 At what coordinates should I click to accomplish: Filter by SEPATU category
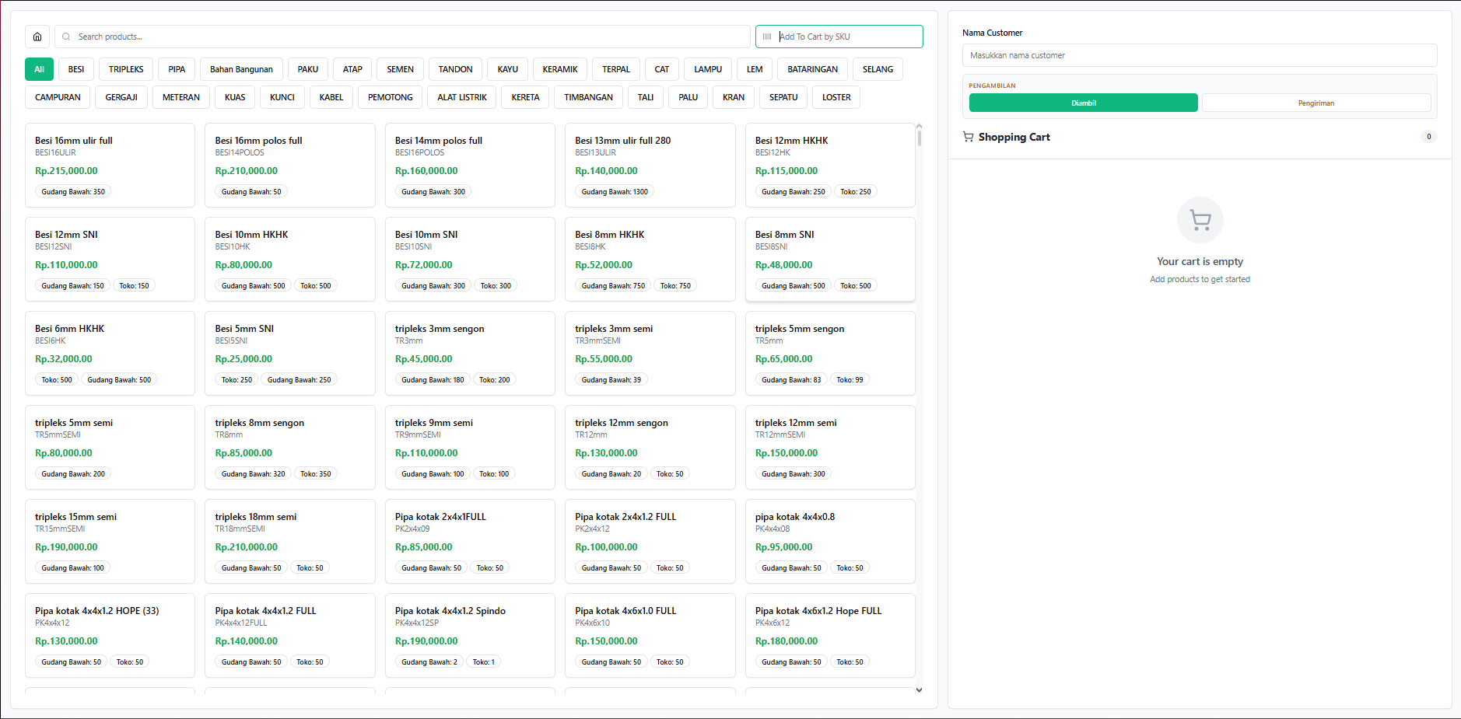783,97
